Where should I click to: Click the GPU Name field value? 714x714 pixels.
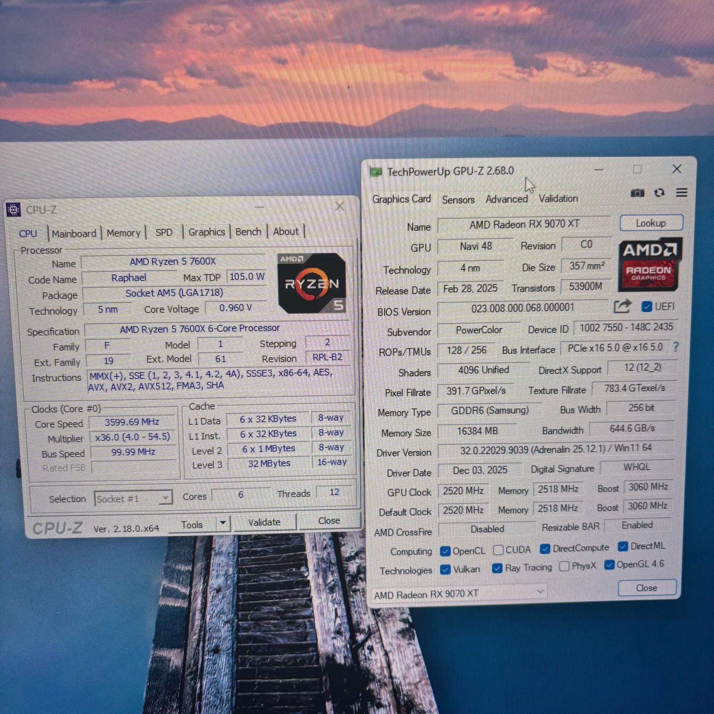tap(524, 224)
